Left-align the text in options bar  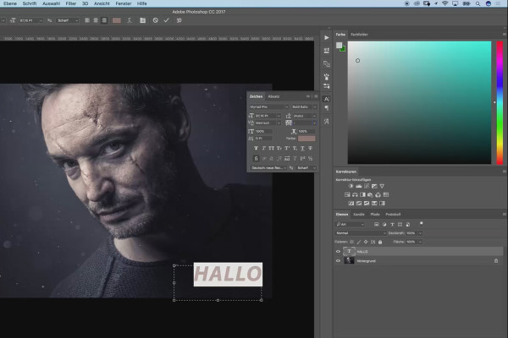[x=87, y=20]
